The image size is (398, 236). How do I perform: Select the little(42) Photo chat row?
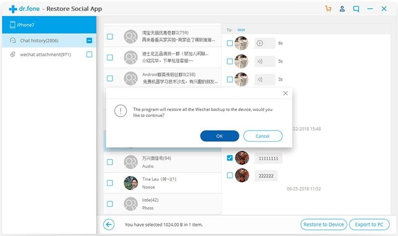point(163,204)
